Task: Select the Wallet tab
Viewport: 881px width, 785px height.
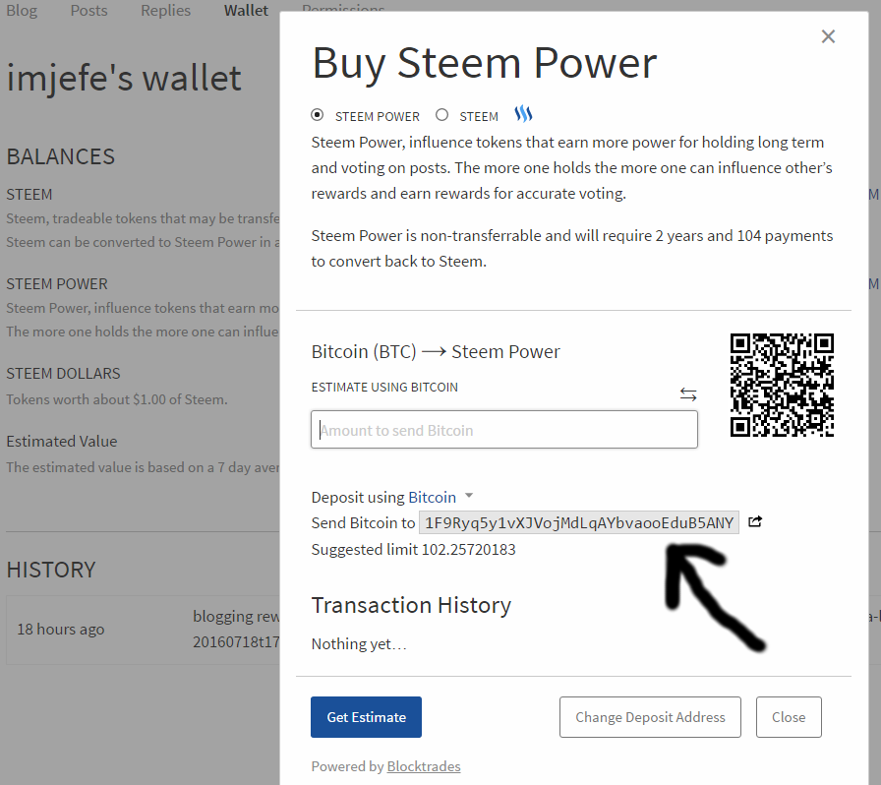Action: pyautogui.click(x=246, y=10)
